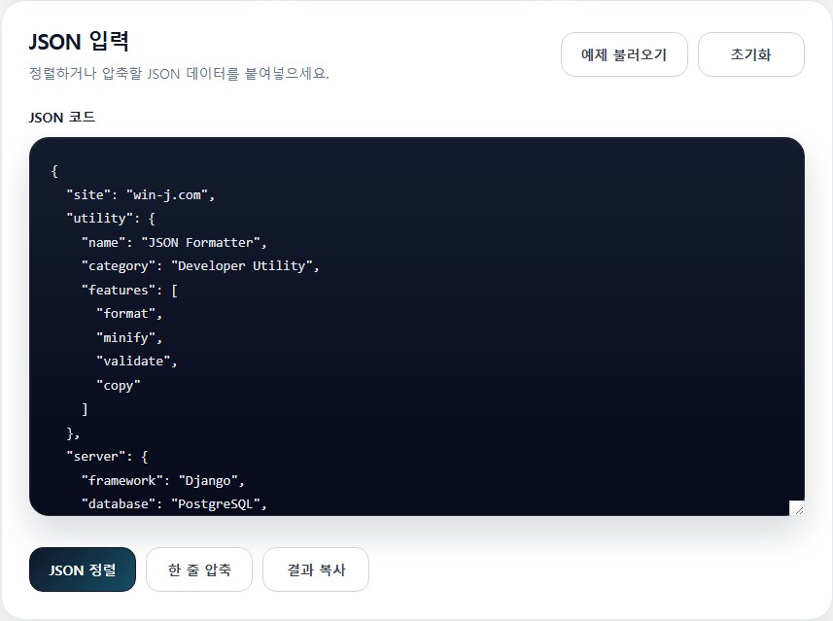The width and height of the screenshot is (833, 621).
Task: Click the "format" array entry
Action: 129,314
